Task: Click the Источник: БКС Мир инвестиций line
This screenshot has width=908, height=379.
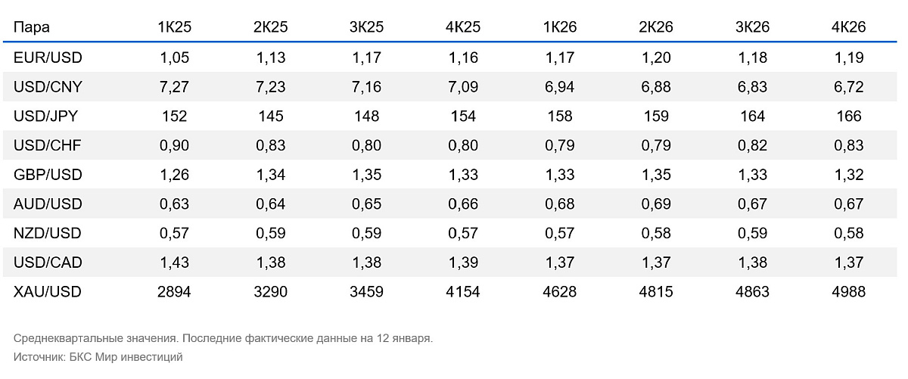Action: coord(98,356)
